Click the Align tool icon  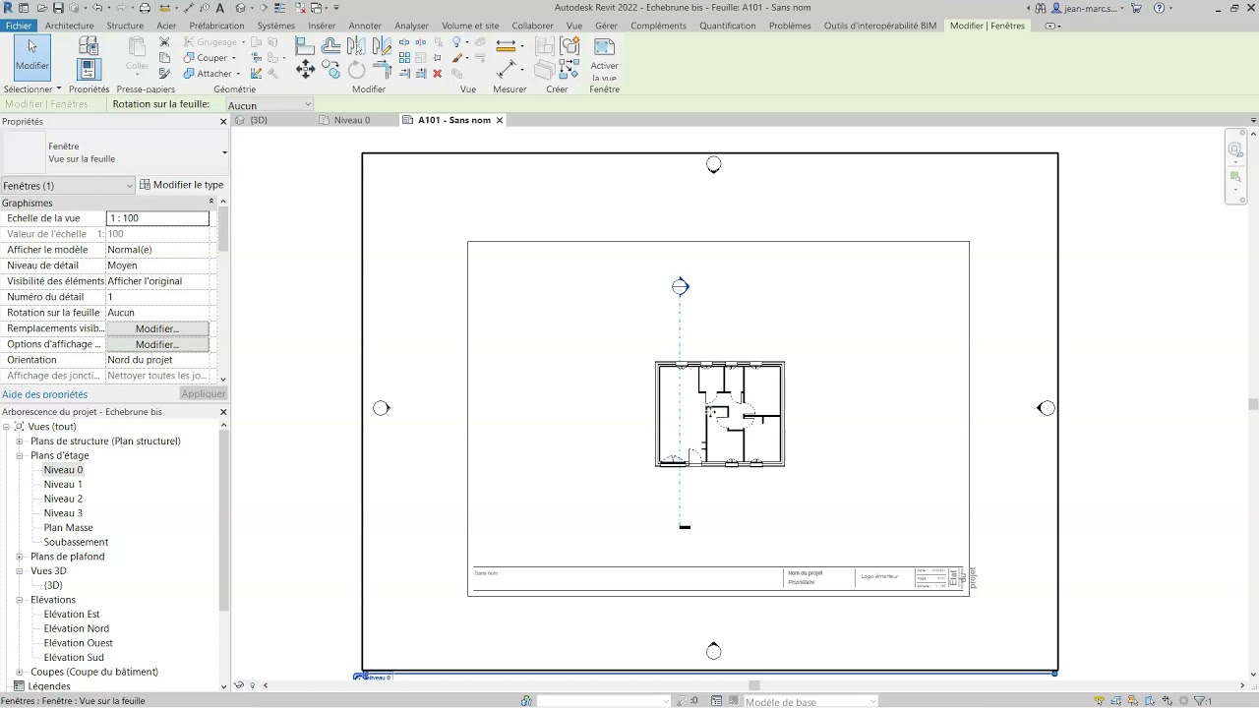coord(305,46)
